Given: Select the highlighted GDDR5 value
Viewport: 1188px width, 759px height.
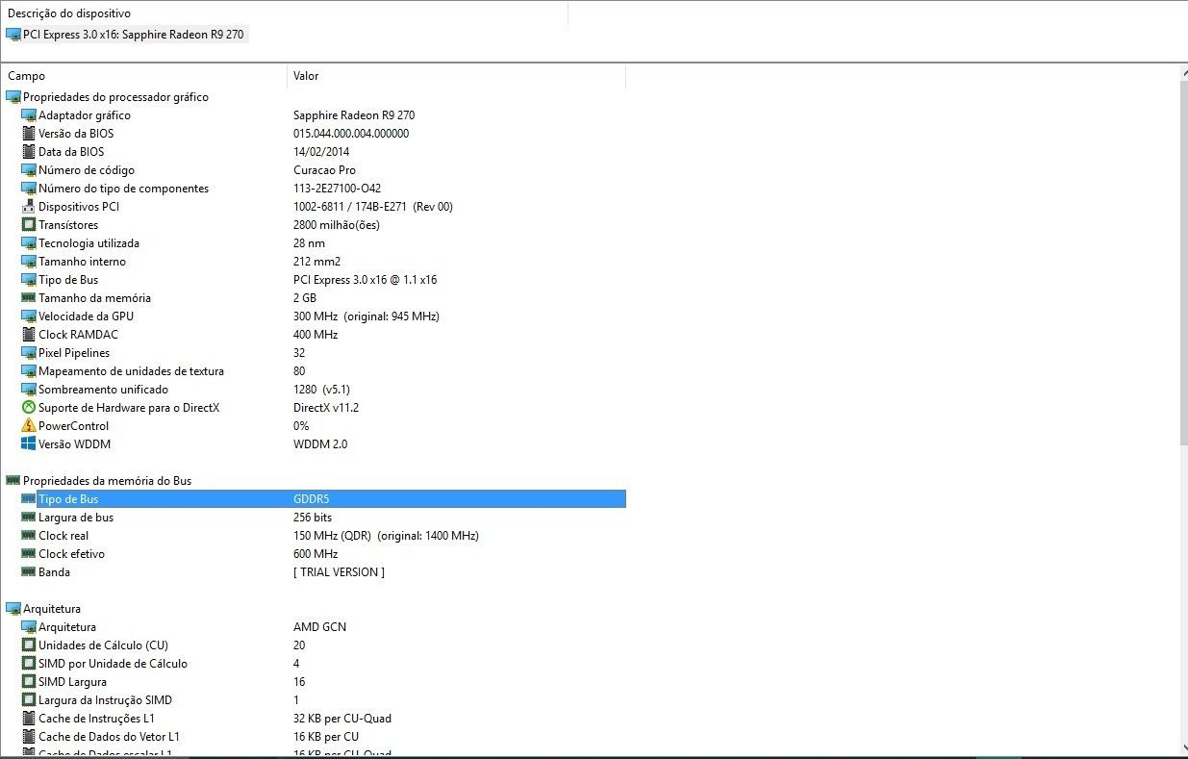Looking at the screenshot, I should [x=312, y=499].
